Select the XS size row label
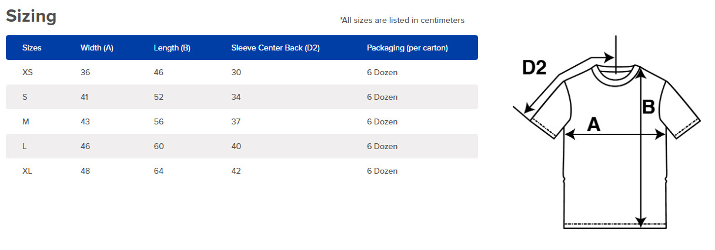 (x=28, y=73)
